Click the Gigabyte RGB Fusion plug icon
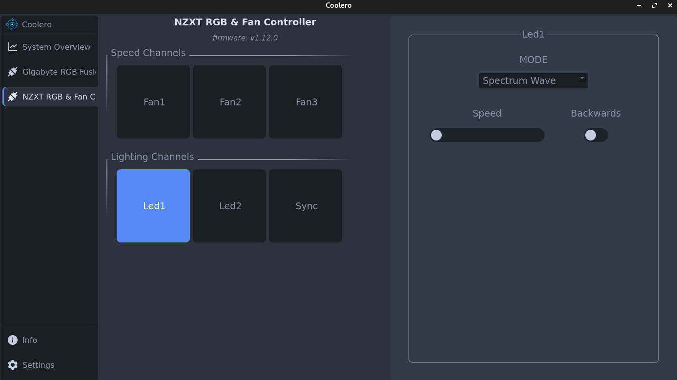 tap(13, 72)
